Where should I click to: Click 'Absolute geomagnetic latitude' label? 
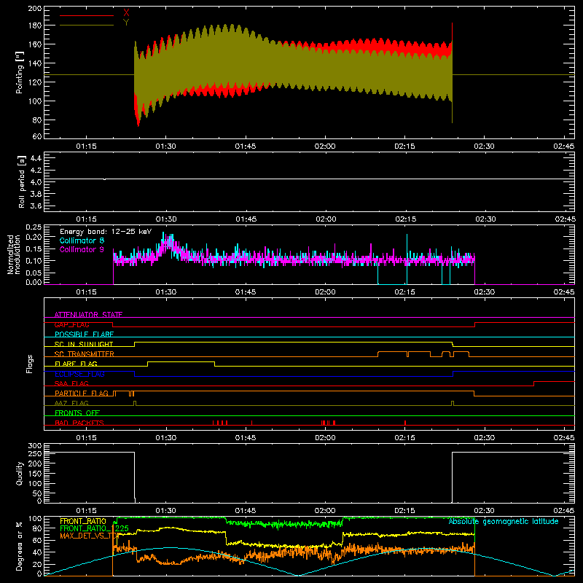tap(504, 521)
